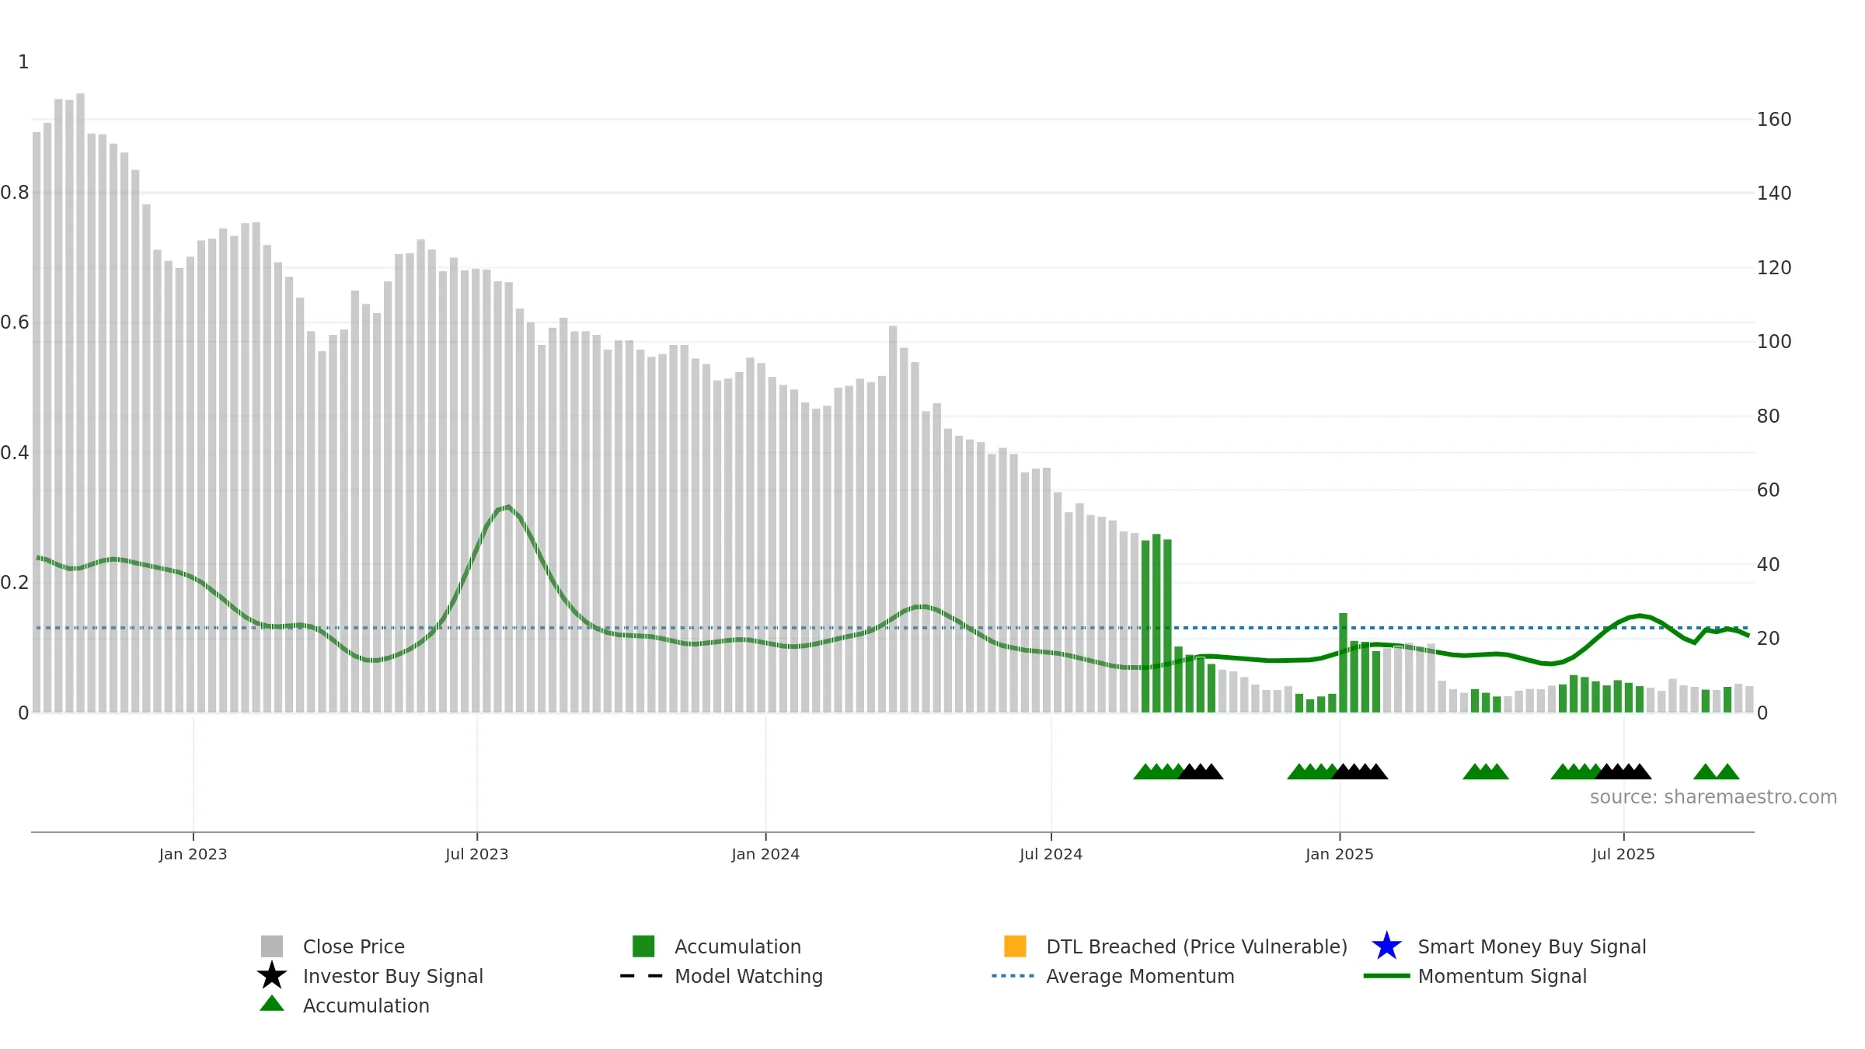Click the Average Momentum dotted line icon
This screenshot has width=1865, height=1049.
[1013, 976]
